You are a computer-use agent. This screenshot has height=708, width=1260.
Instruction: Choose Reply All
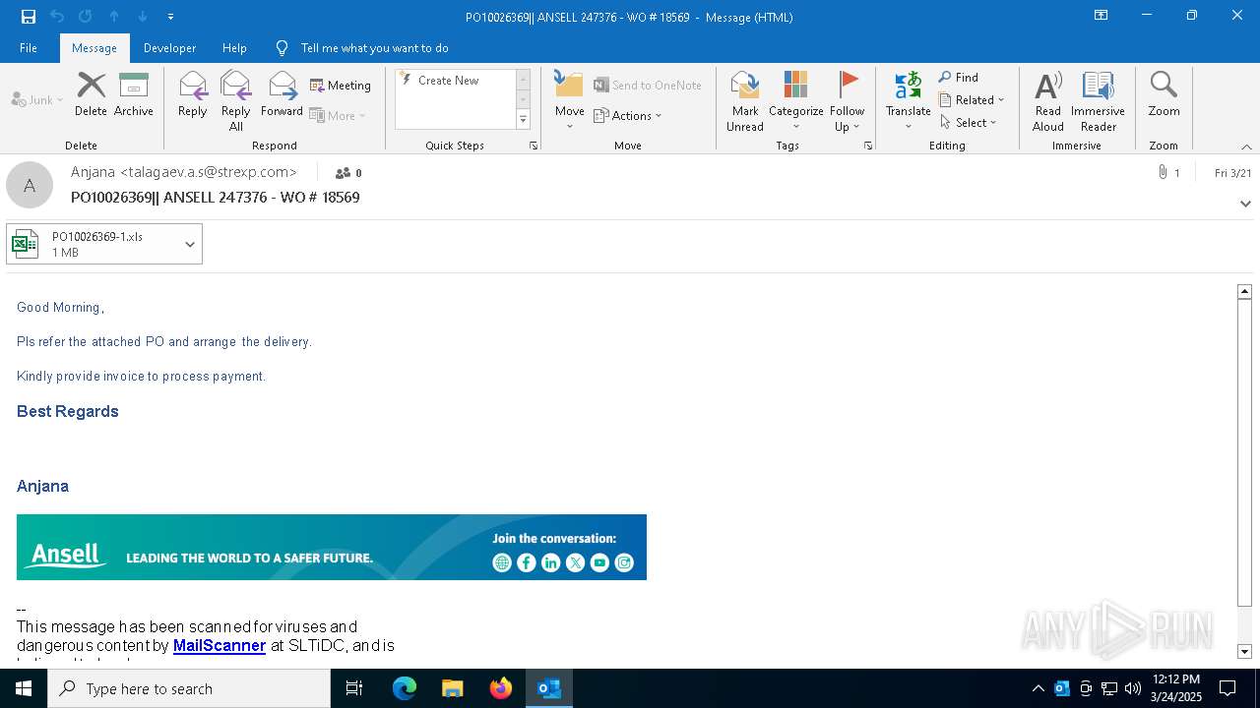point(235,101)
